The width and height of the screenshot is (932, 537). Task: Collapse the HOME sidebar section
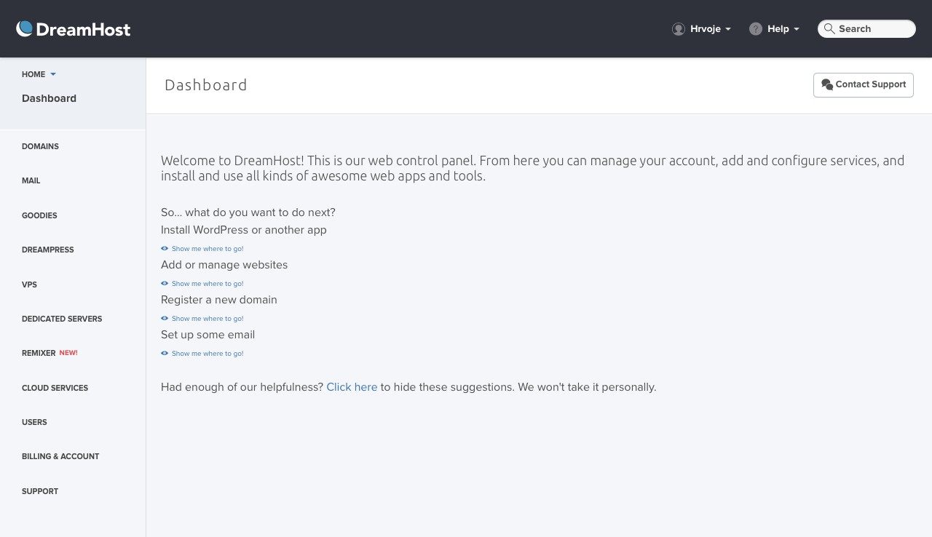(39, 74)
